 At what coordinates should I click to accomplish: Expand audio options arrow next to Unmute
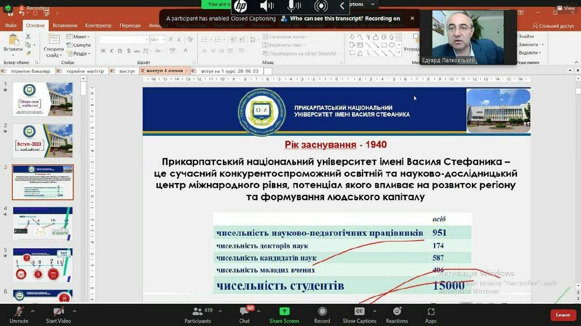click(33, 311)
